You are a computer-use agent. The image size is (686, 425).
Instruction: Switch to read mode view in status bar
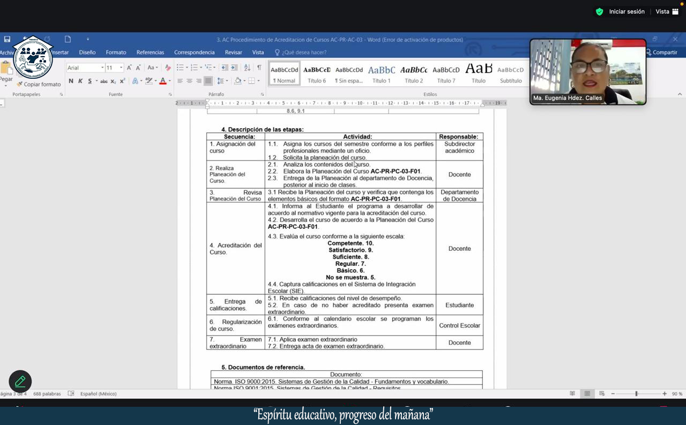[x=572, y=393]
